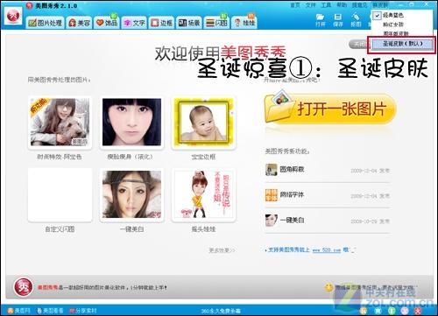
Task: Click the 圆角剪裁 new feature icon
Action: (271, 170)
